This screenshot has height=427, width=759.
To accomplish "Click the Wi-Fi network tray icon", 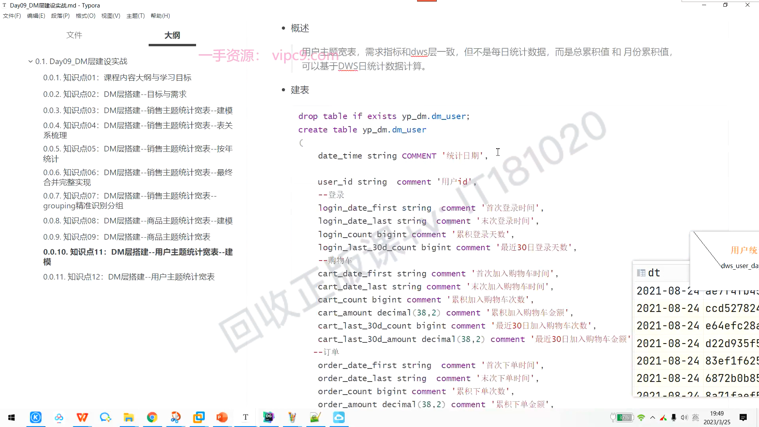I will 641,418.
